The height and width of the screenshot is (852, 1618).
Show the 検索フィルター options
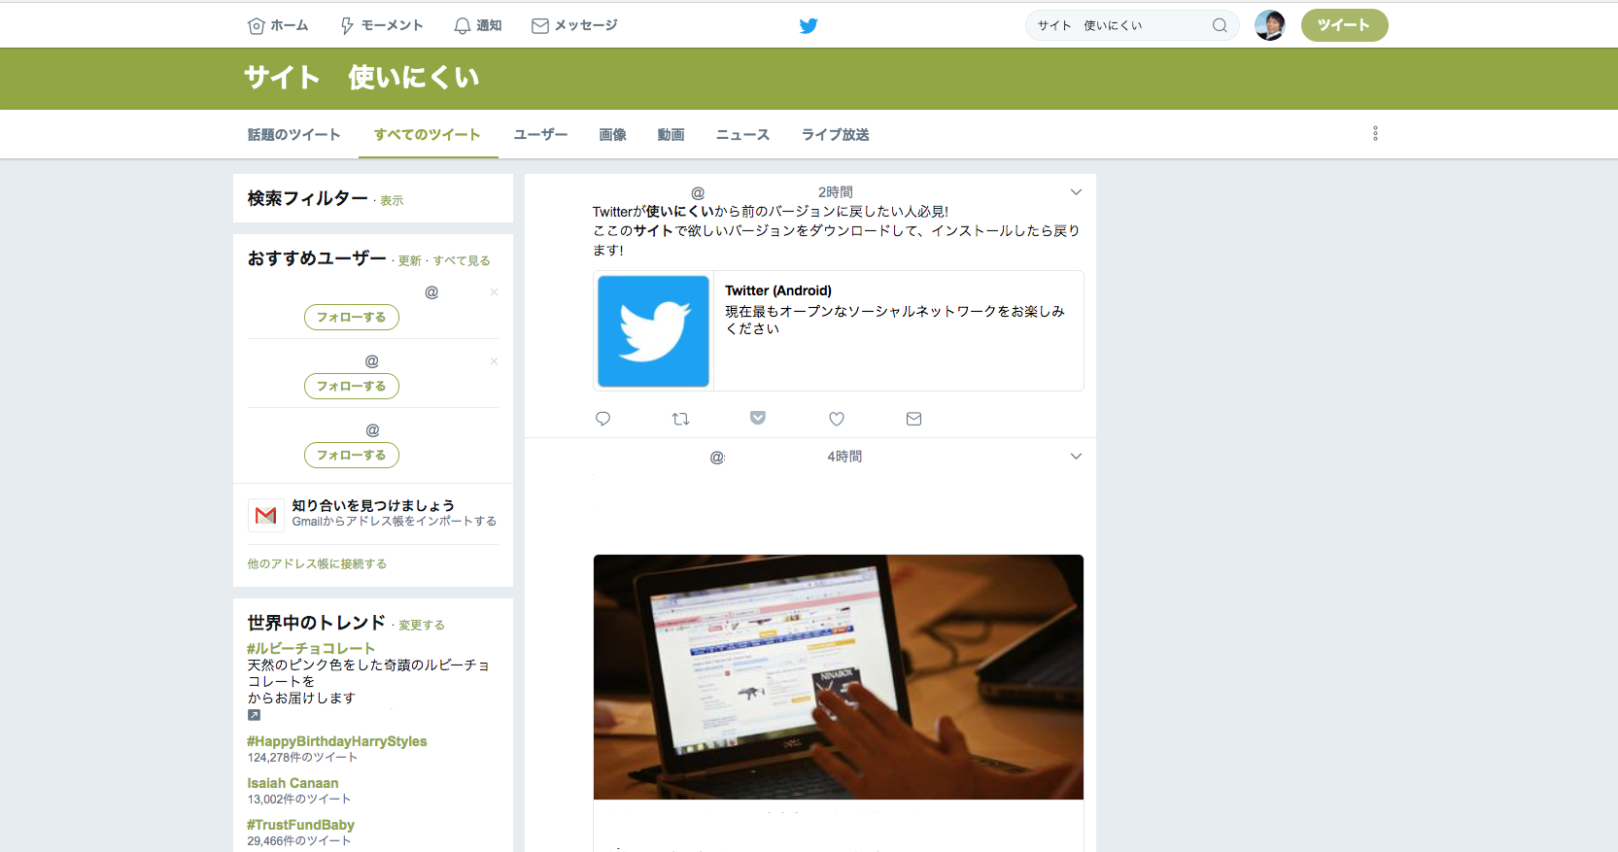392,200
